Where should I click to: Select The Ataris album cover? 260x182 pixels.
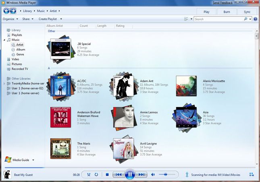click(x=61, y=149)
